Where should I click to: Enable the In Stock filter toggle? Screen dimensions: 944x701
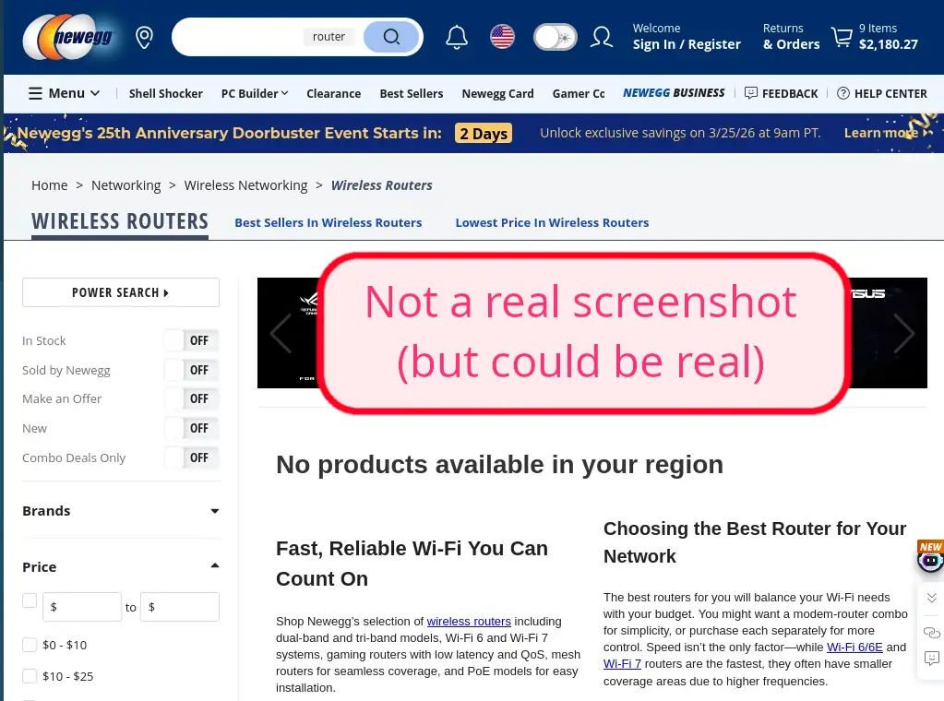pyautogui.click(x=191, y=340)
